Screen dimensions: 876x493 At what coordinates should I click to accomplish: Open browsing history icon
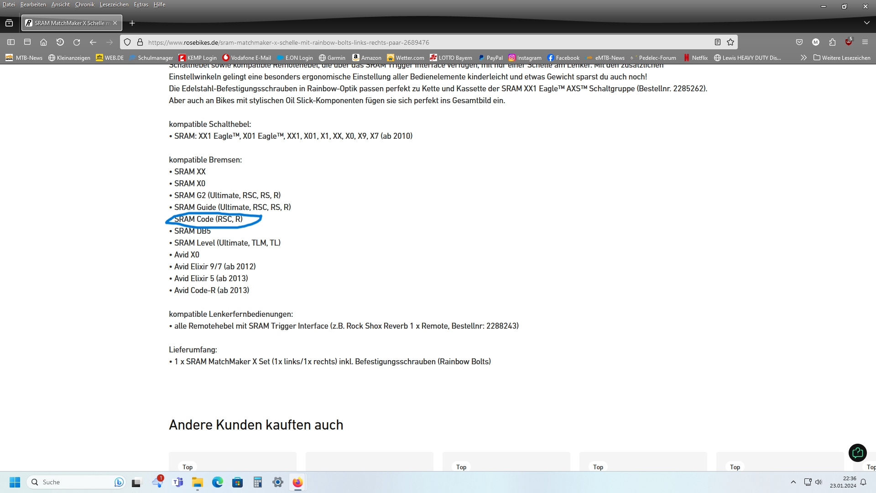[x=60, y=42]
